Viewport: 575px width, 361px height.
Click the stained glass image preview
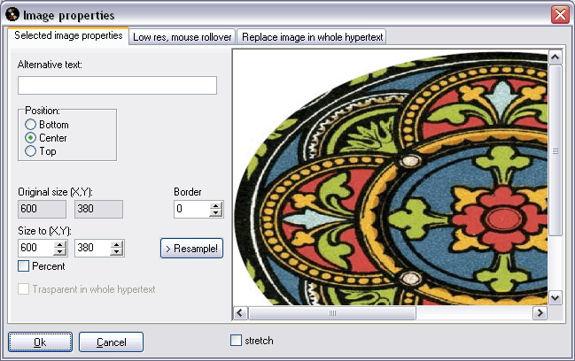(390, 177)
